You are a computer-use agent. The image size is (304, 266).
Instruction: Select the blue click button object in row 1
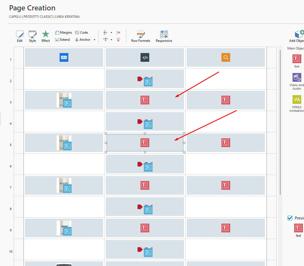point(64,57)
